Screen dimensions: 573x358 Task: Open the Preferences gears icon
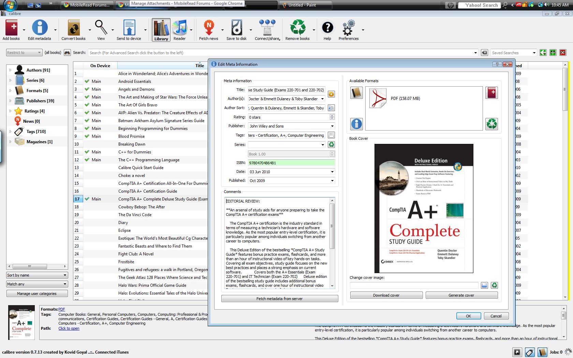pyautogui.click(x=348, y=28)
